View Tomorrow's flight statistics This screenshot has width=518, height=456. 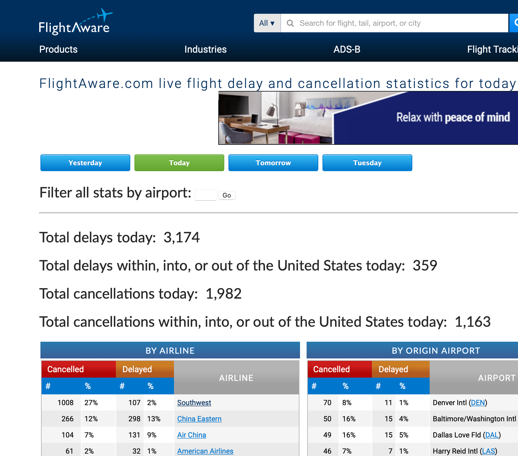coord(273,163)
